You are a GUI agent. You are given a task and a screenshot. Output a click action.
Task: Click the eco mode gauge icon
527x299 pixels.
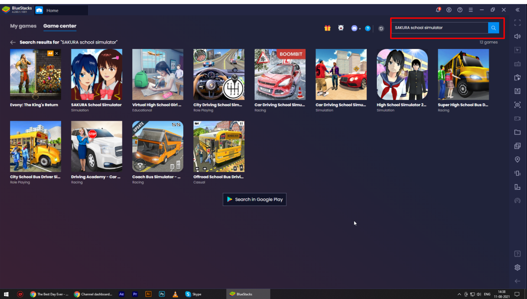[x=517, y=201]
